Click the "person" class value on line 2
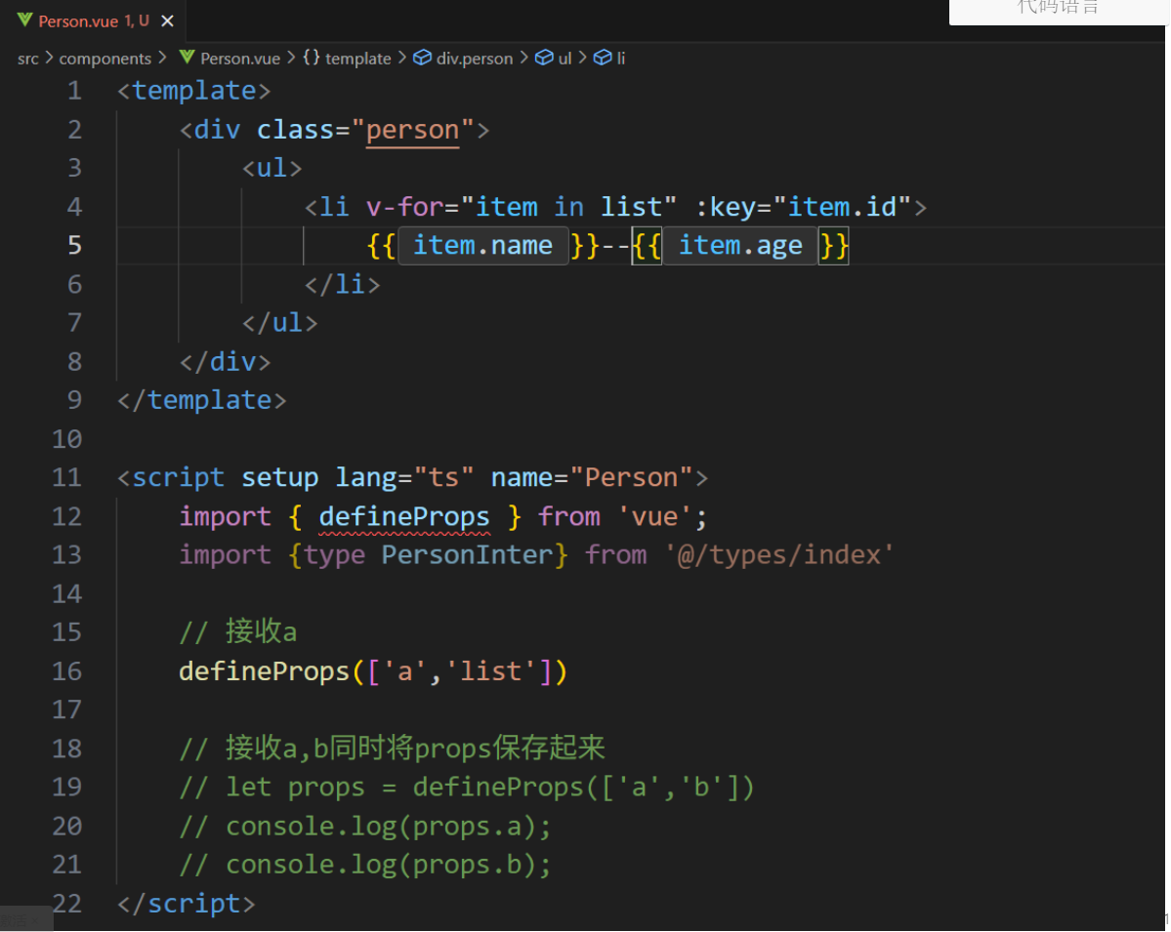This screenshot has width=1171, height=932. [412, 131]
